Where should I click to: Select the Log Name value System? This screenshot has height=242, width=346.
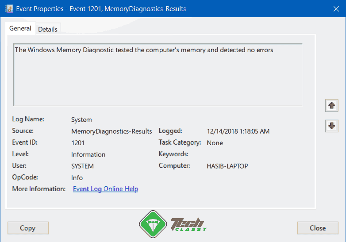(81, 120)
